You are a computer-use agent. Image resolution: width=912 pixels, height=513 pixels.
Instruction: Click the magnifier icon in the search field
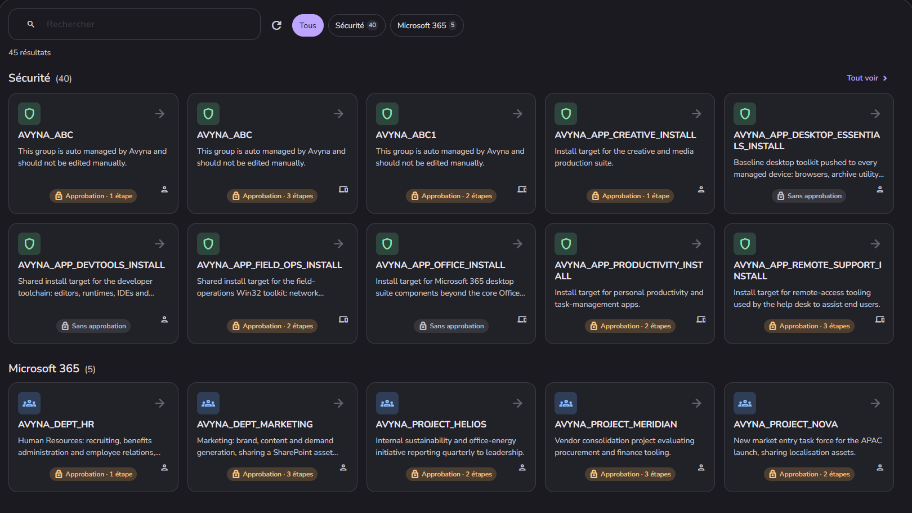[31, 24]
